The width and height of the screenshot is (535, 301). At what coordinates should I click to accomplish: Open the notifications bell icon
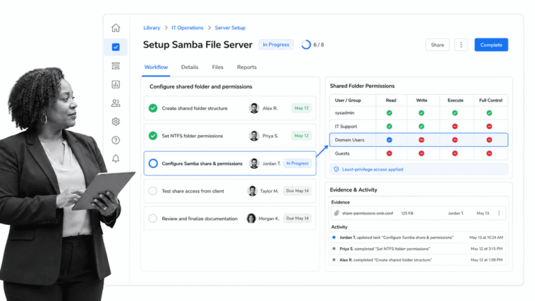[x=116, y=159]
